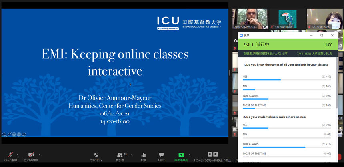Click the circular slide icon beside the next arrow
The width and height of the screenshot is (344, 167).
19,134
